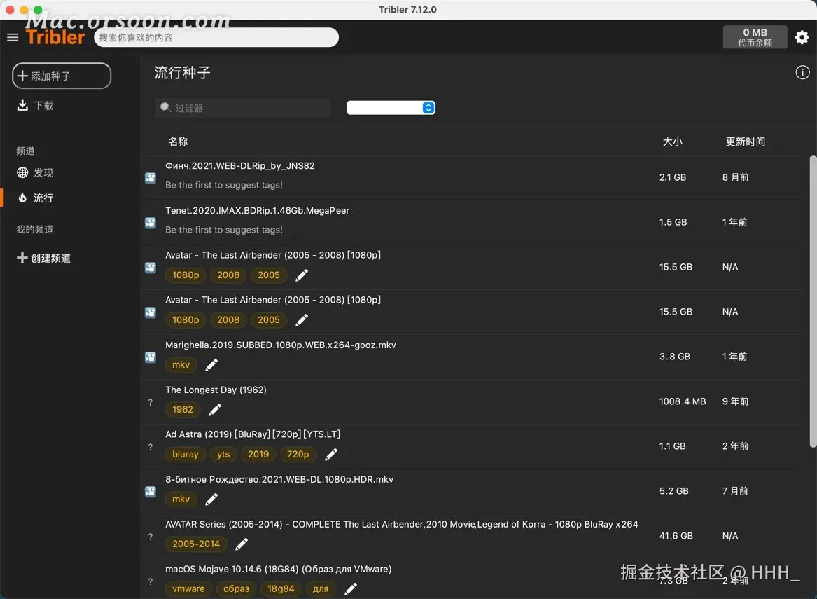
Task: Click the 1962 tag under The Longest Day
Action: pos(182,410)
